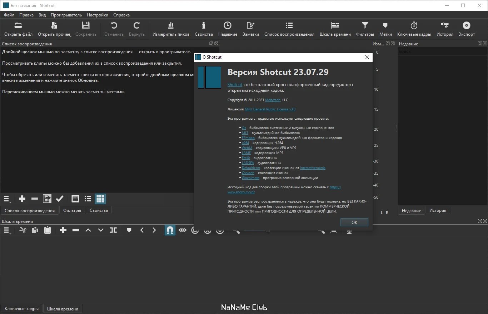Screen dimensions: 488x314
Task: Expand the Открыть прочее dropdown arrow
Action: coord(71,36)
